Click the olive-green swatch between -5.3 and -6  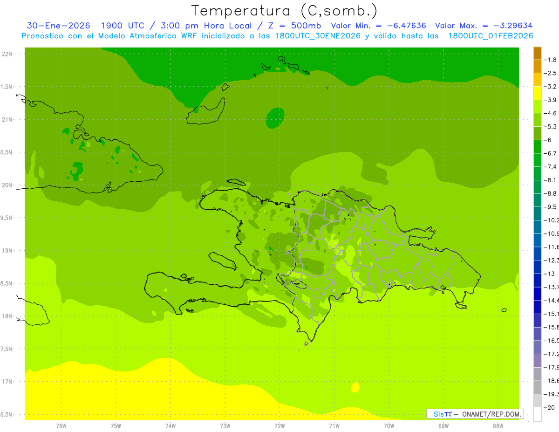537,133
